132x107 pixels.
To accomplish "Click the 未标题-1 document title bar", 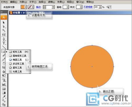I will pyautogui.click(x=70, y=13).
